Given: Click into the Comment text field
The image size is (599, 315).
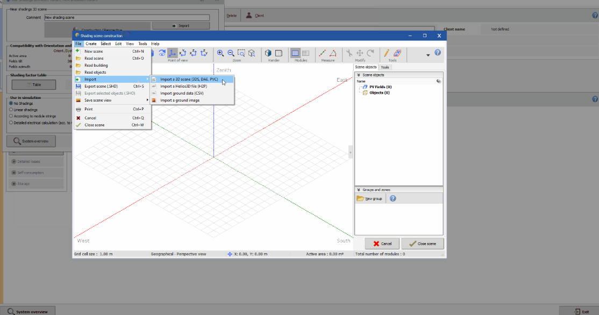Looking at the screenshot, I should 127,18.
